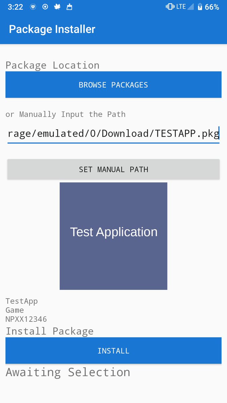Image resolution: width=227 pixels, height=403 pixels.
Task: Tap the LTE network indicator
Action: (x=181, y=7)
